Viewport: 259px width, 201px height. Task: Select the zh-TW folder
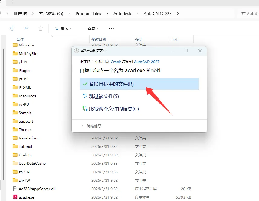tap(21, 180)
